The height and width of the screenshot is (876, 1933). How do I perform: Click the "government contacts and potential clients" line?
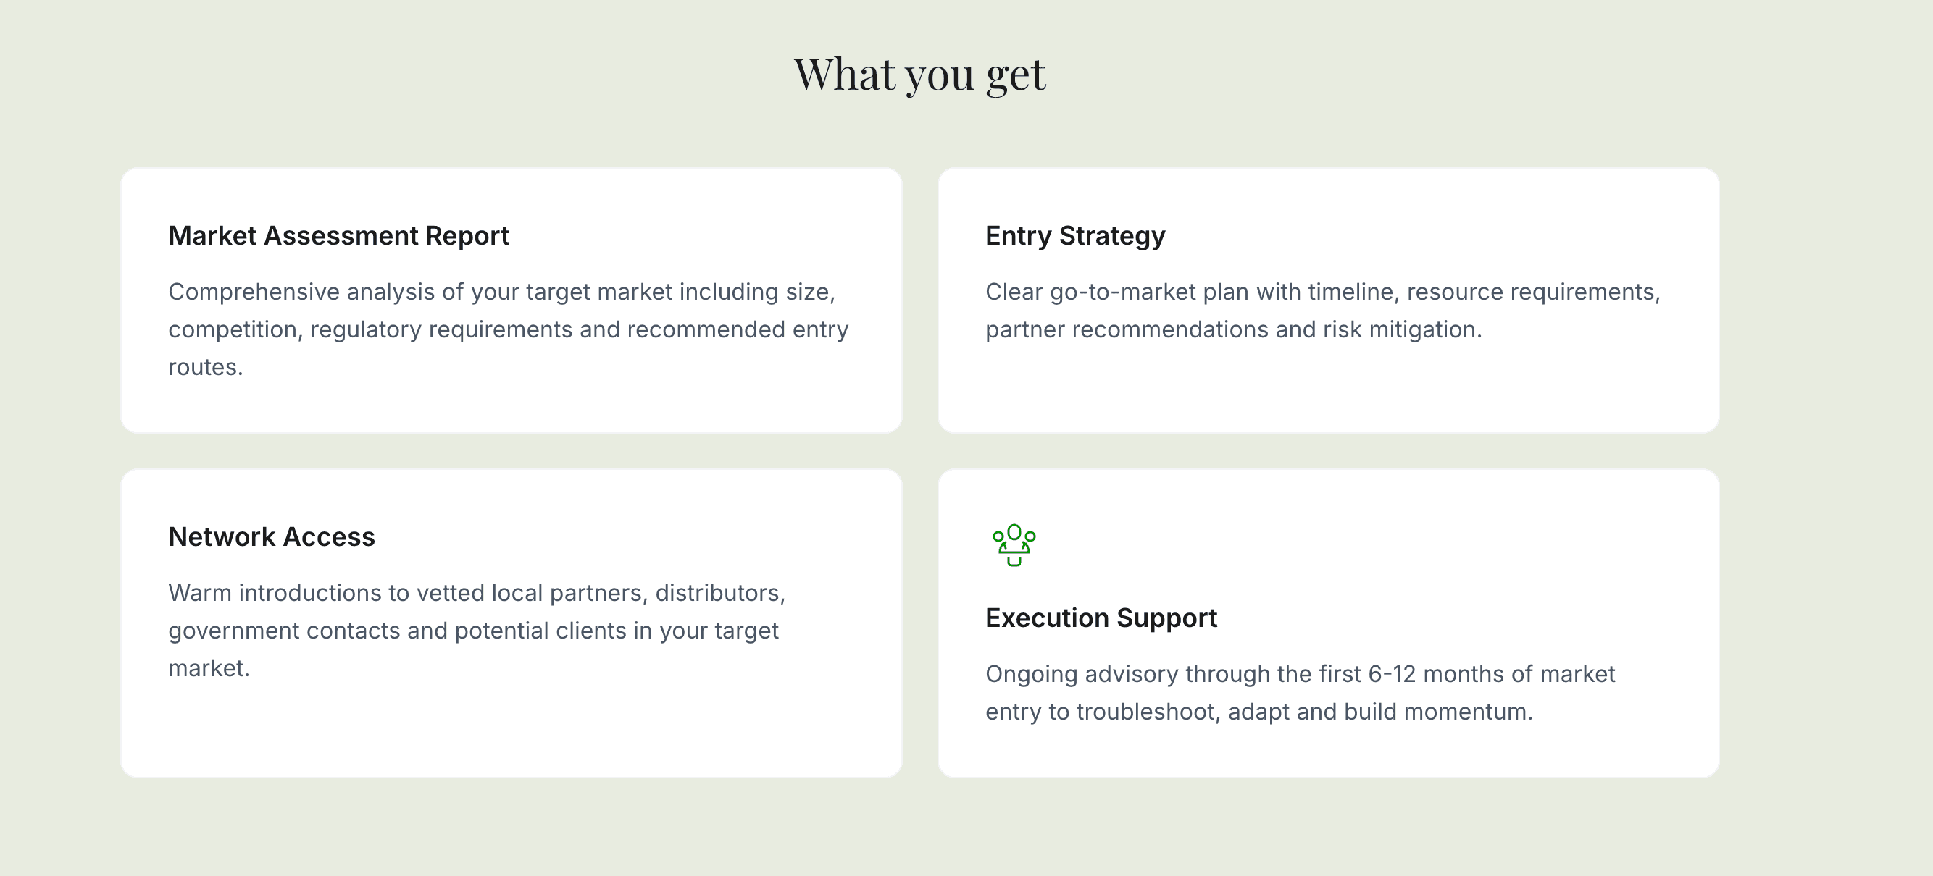pyautogui.click(x=472, y=631)
